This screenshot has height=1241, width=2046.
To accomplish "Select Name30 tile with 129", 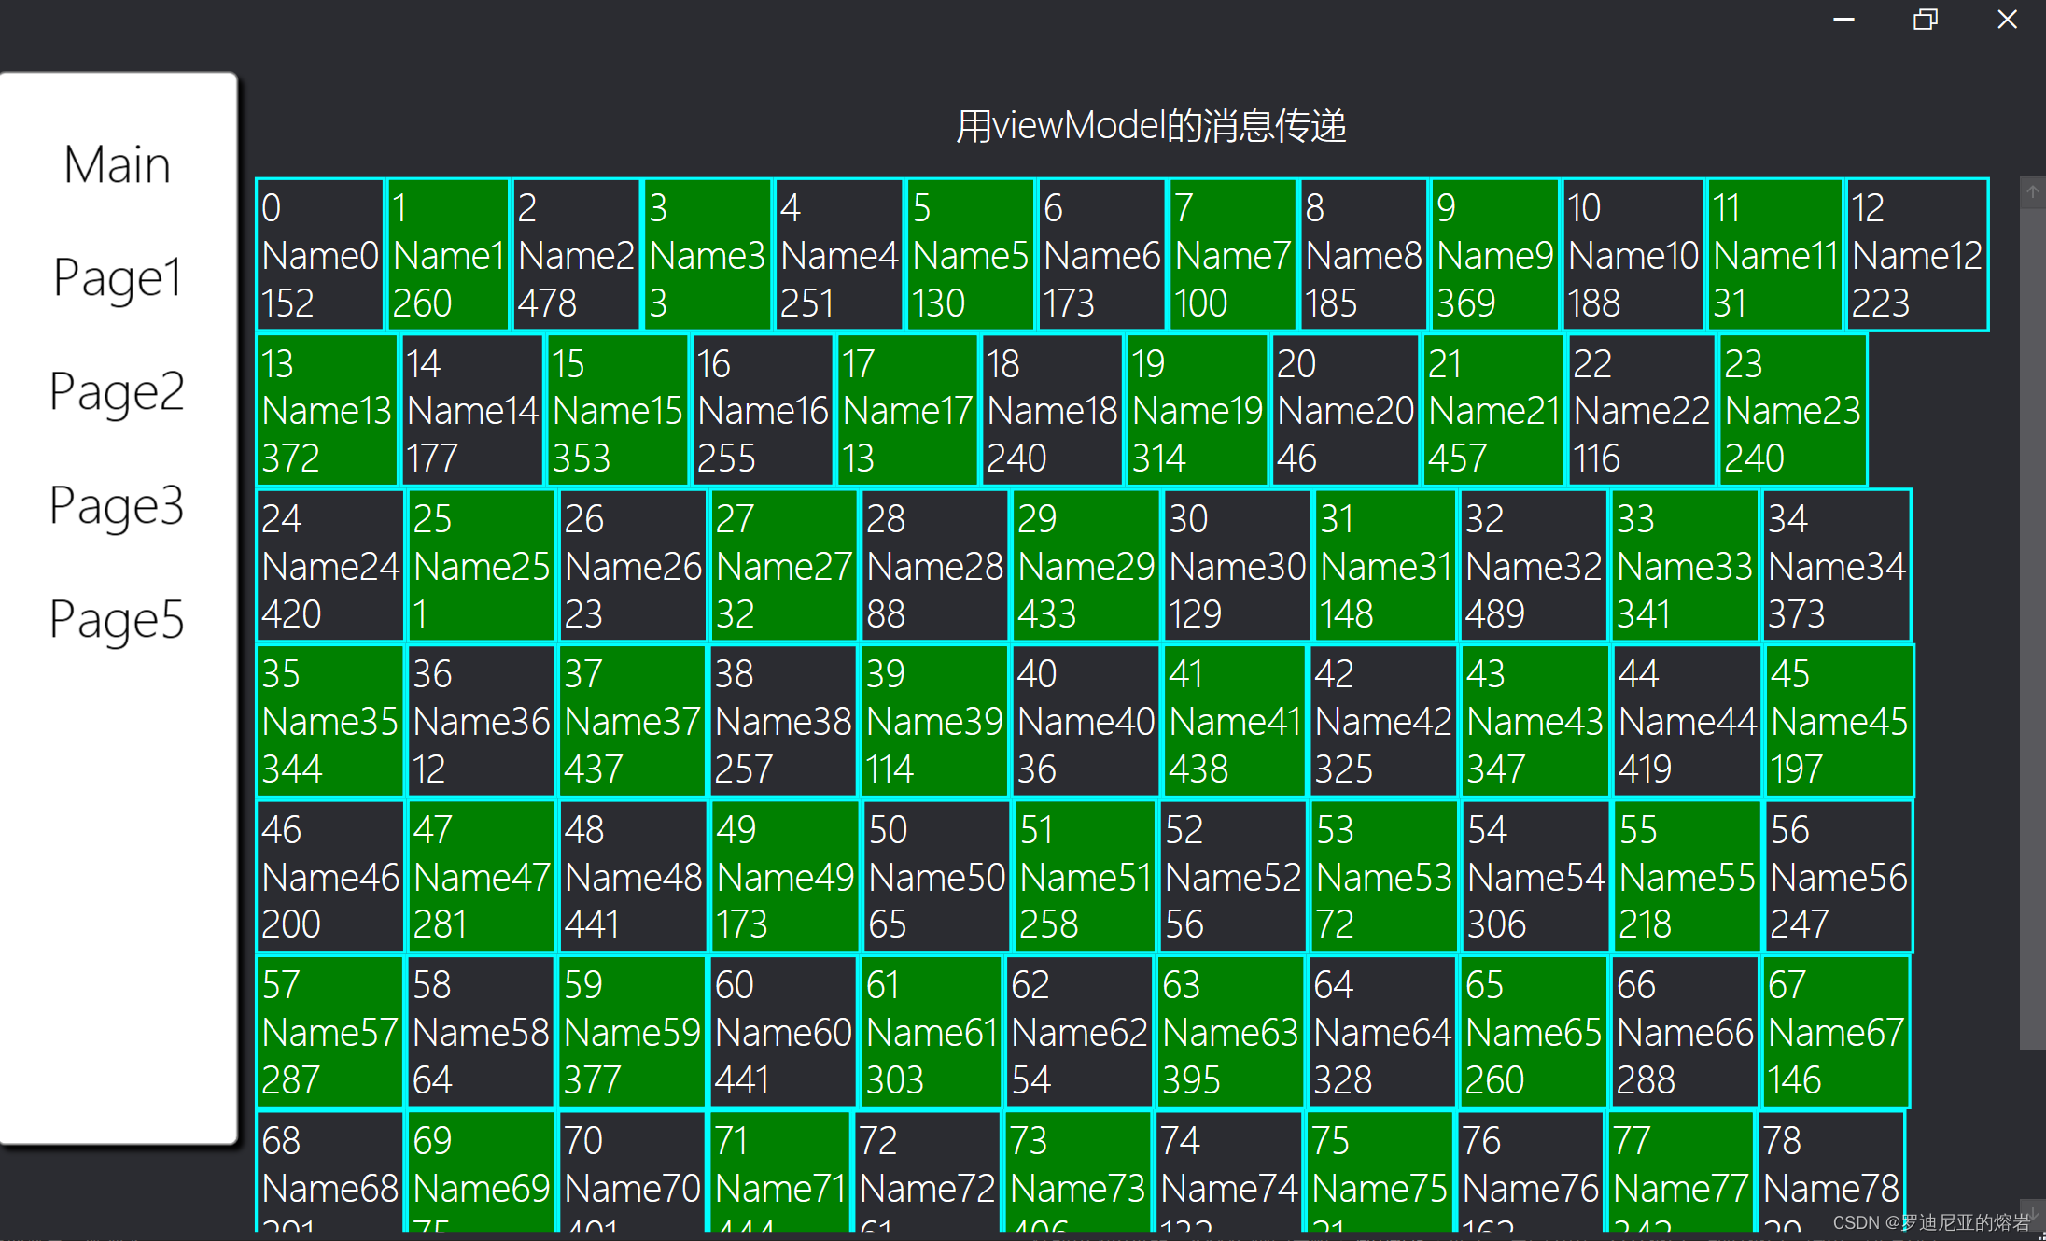I will 1237,565.
